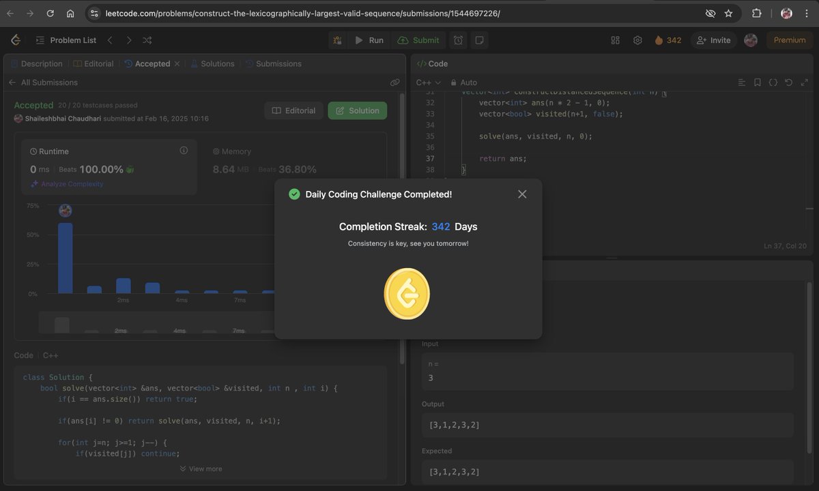The image size is (819, 491).
Task: Select the Code panel tab
Action: [x=433, y=63]
